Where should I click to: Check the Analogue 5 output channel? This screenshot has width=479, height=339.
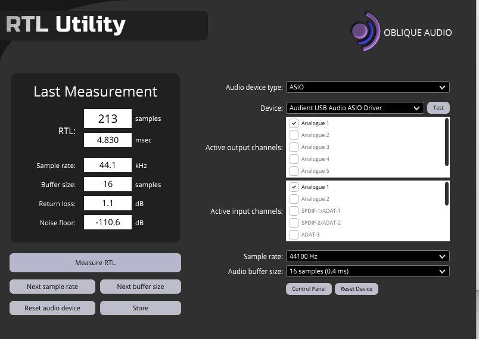click(294, 171)
